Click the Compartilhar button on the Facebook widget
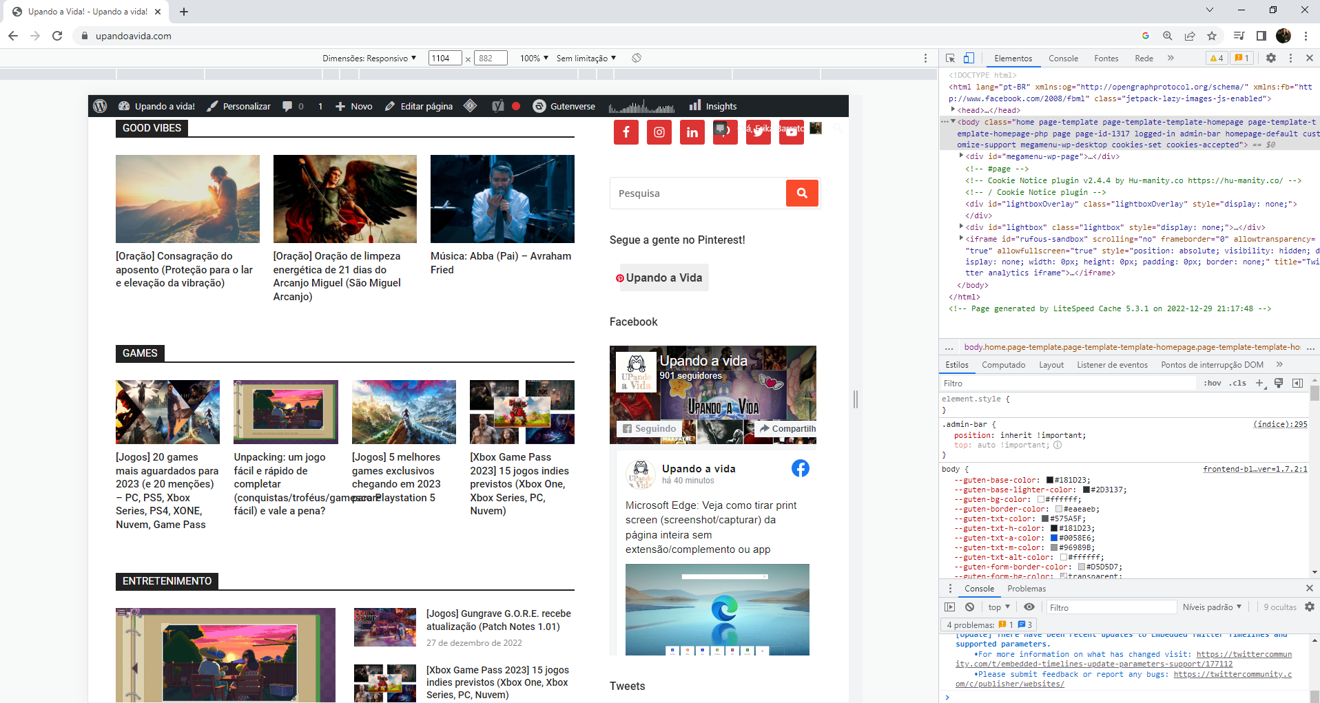1320x703 pixels. tap(787, 428)
